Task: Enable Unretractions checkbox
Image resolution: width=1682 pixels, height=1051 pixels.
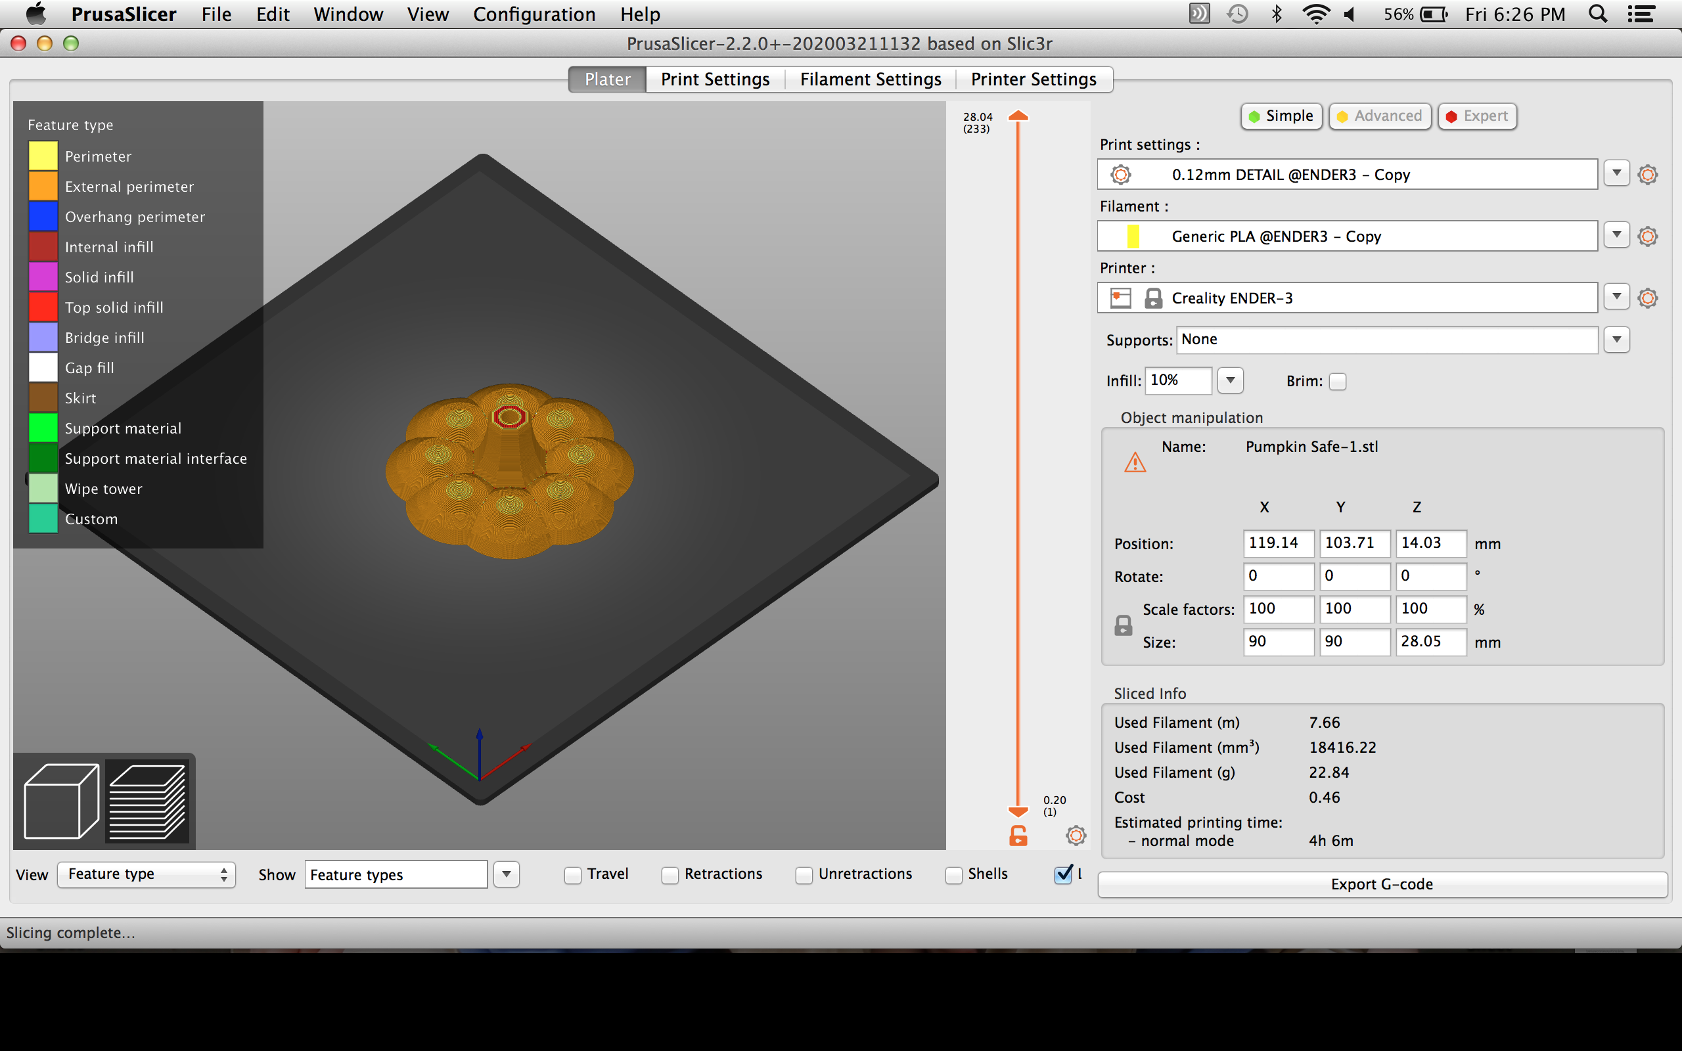Action: [804, 875]
